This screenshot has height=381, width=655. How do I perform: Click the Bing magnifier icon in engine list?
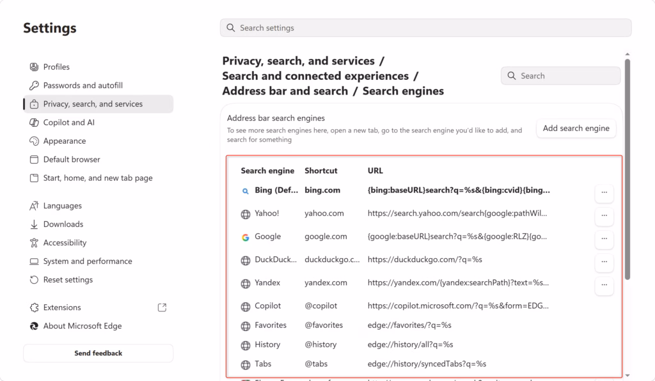(x=245, y=191)
